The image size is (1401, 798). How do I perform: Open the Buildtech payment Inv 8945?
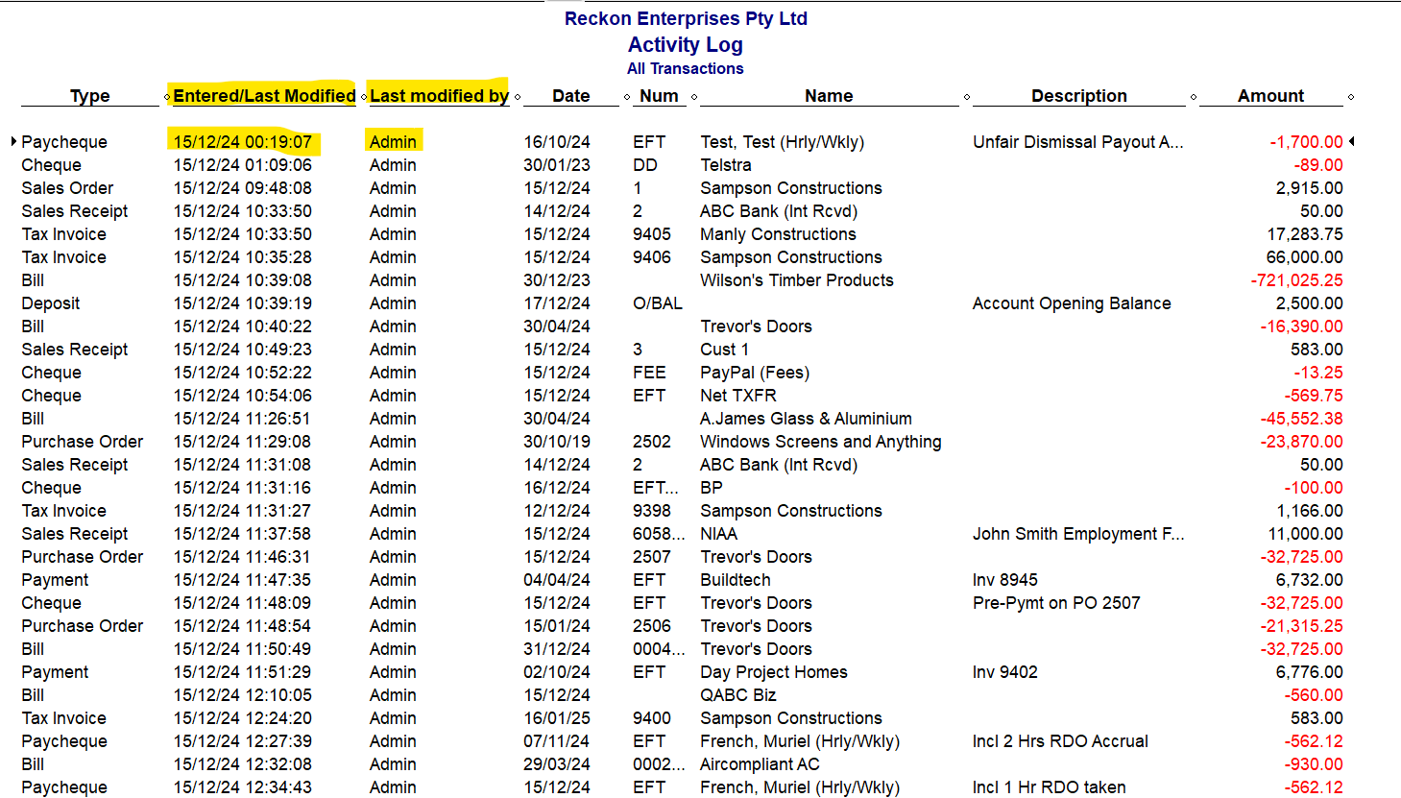(x=682, y=580)
